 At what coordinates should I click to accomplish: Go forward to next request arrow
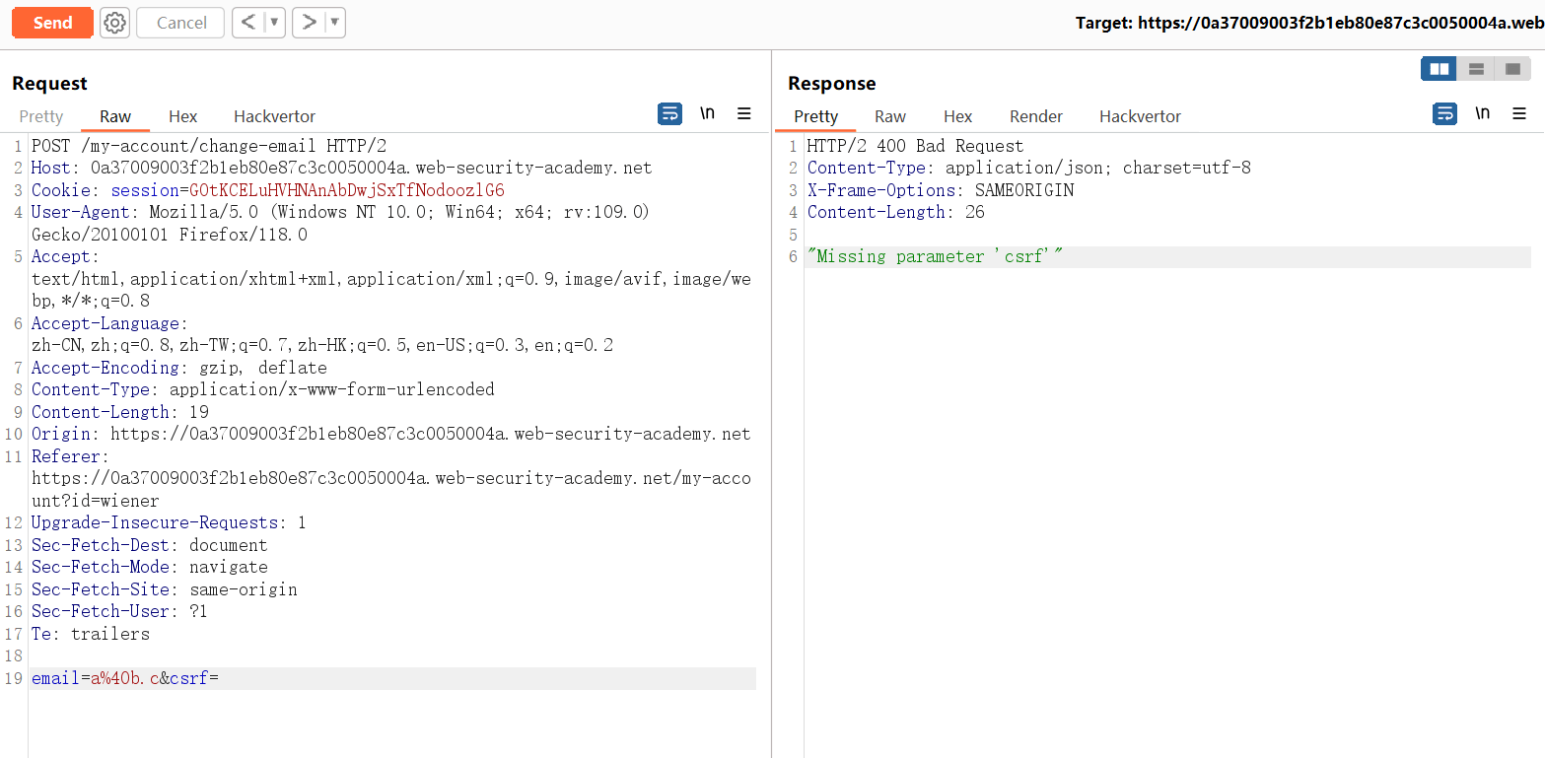[309, 23]
